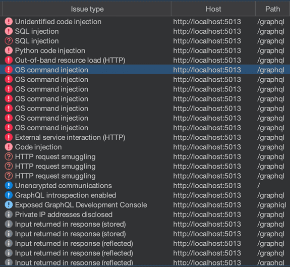Select the first Input returned in response (stored)
Viewport: 290px width, 267px height.
pos(145,224)
